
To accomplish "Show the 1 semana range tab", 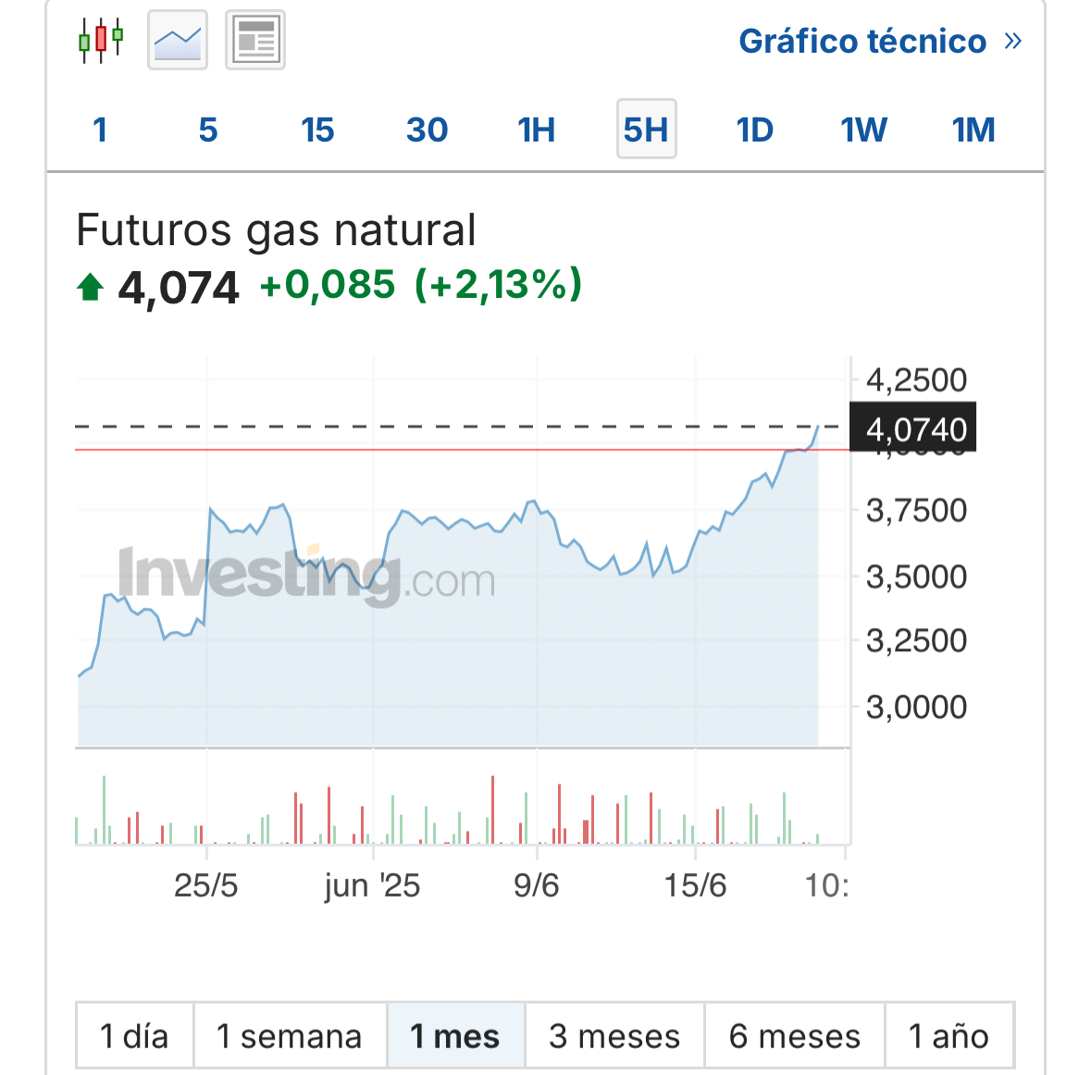I will (x=290, y=1035).
